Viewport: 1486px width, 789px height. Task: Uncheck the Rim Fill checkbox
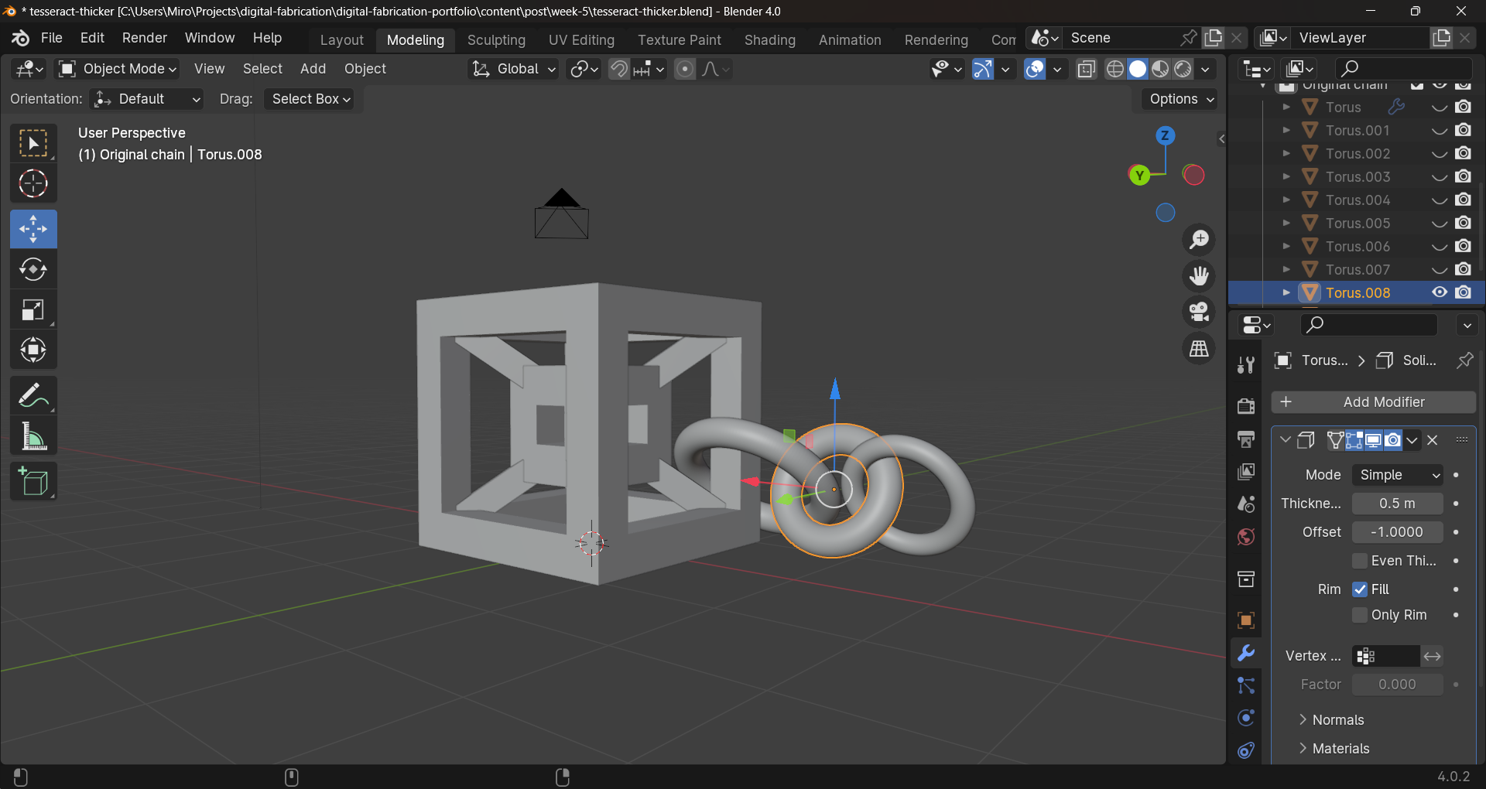tap(1360, 589)
